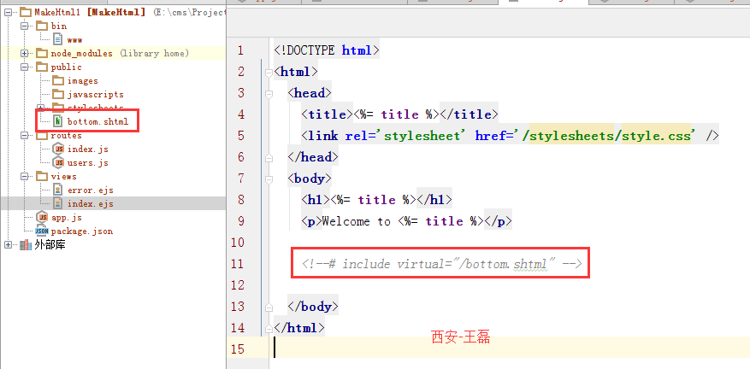Click the views folder icon
The width and height of the screenshot is (750, 369).
42,176
